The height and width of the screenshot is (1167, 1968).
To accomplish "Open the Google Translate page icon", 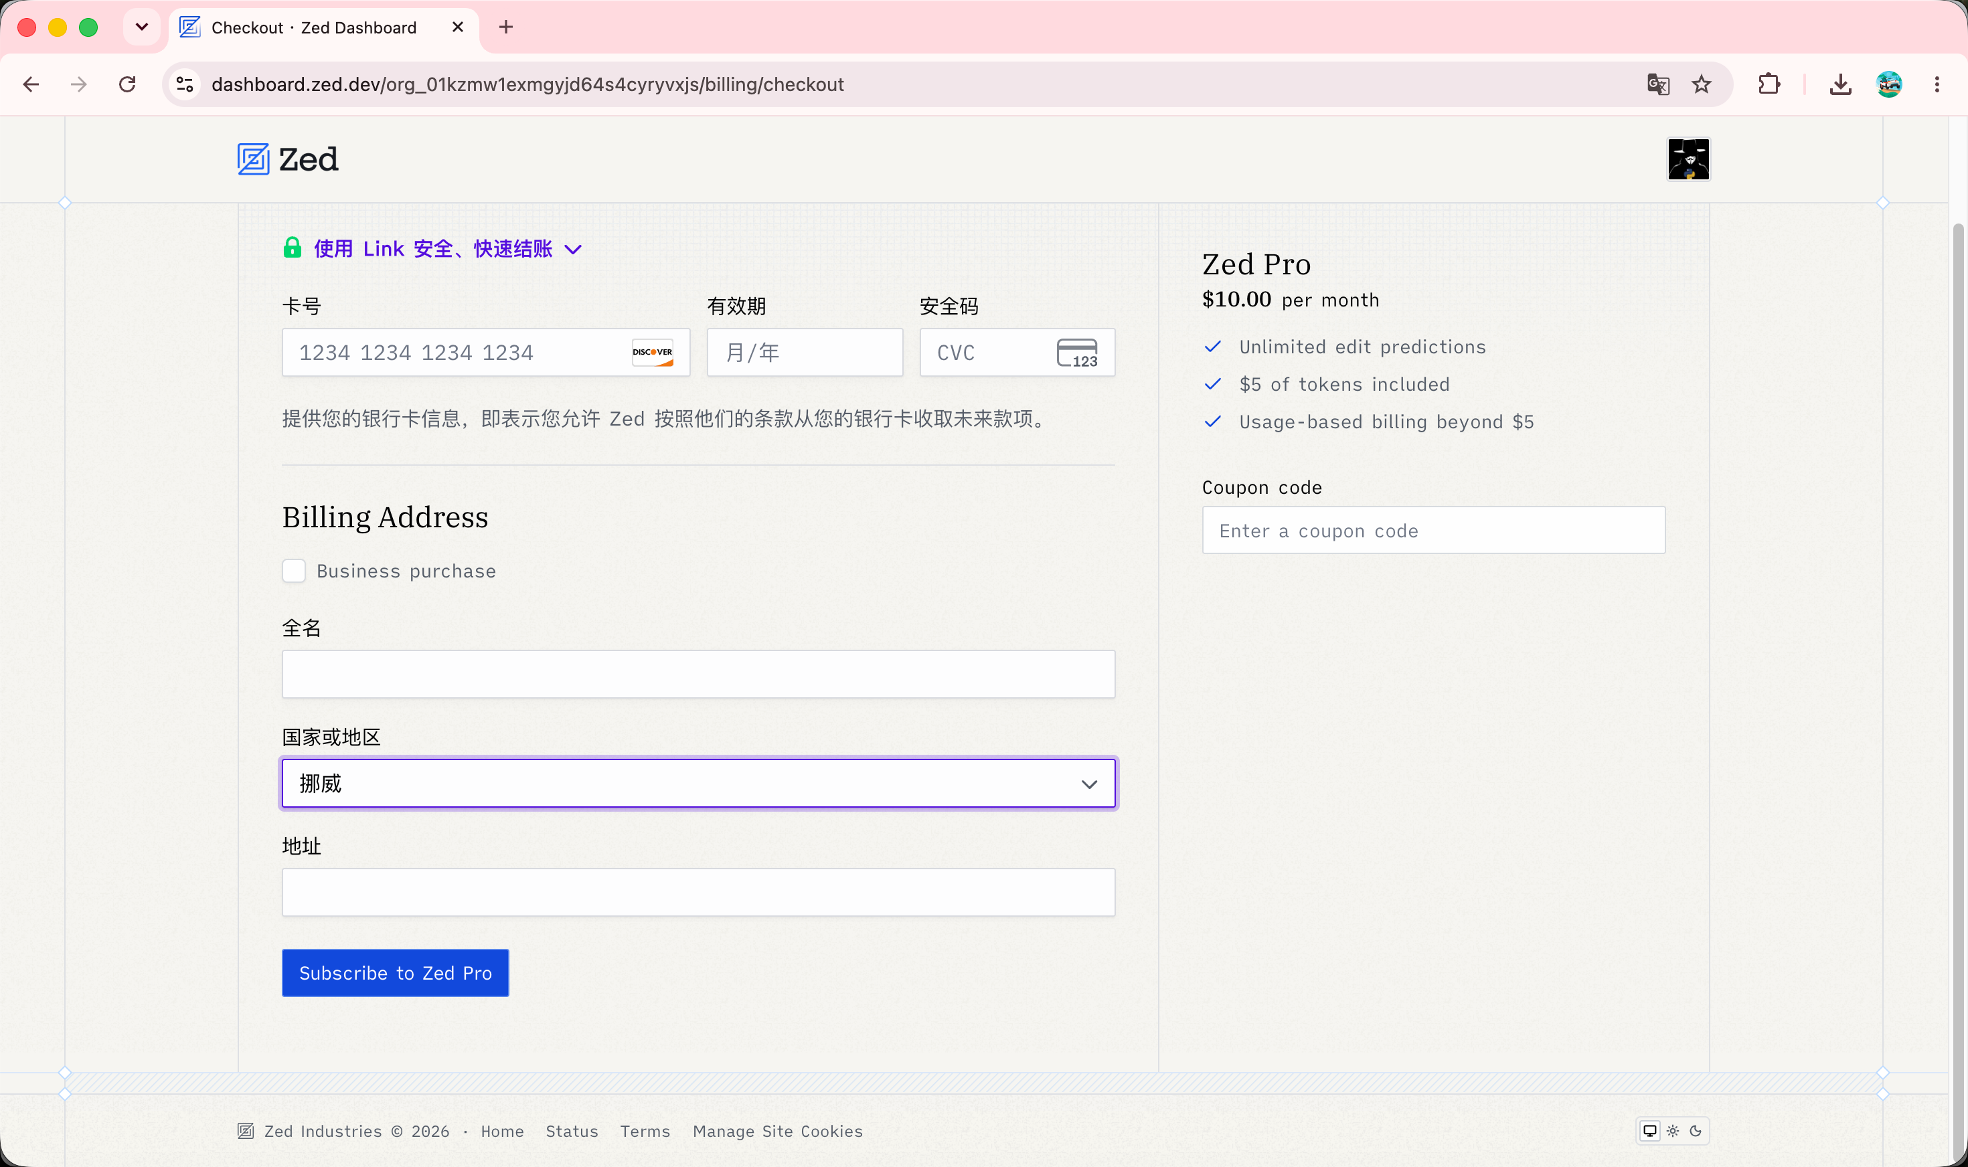I will click(x=1658, y=84).
